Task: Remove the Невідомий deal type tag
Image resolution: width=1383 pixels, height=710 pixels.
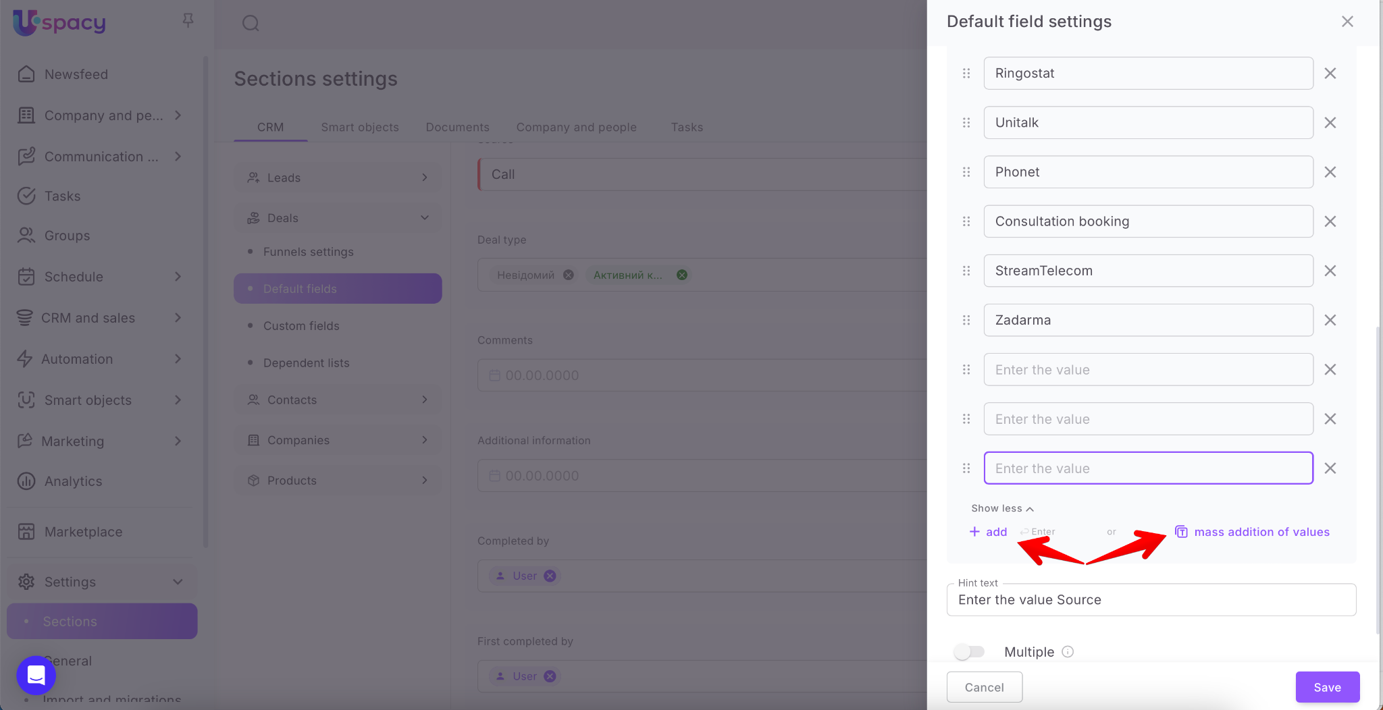Action: click(569, 275)
